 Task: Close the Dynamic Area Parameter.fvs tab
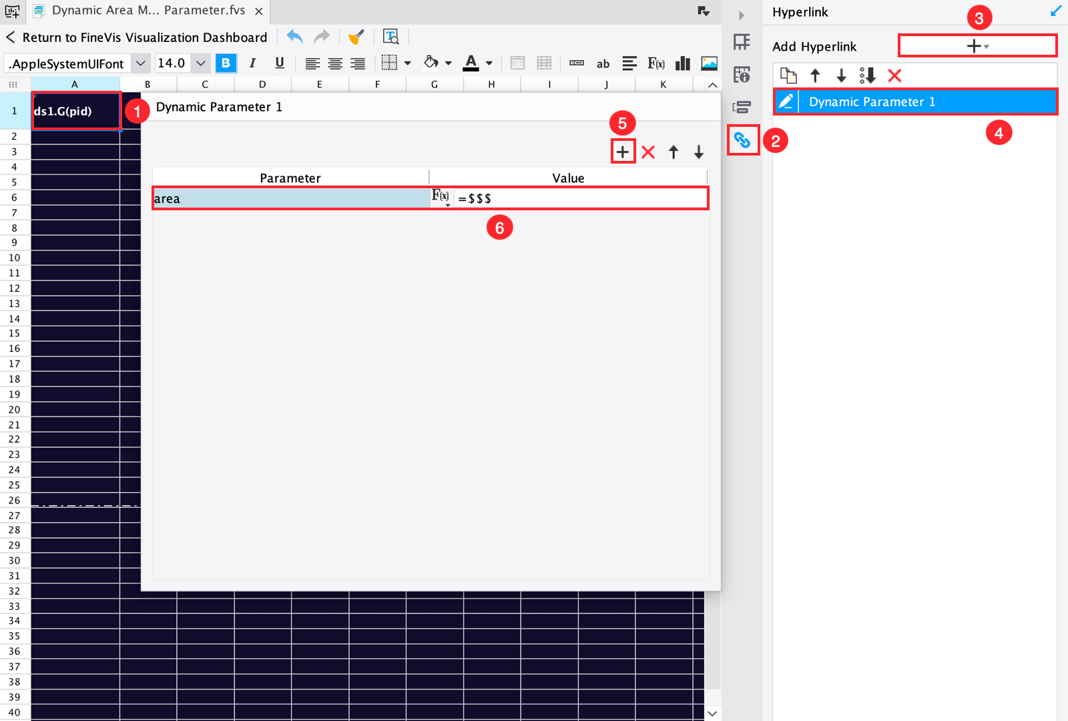259,11
